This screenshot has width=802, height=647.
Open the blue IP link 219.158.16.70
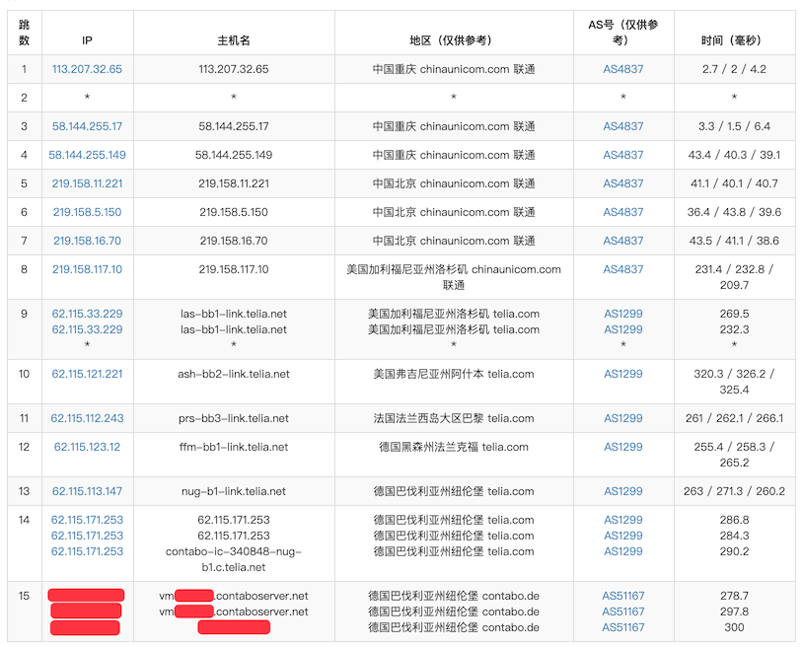tap(87, 241)
